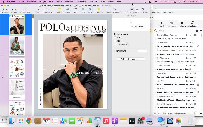The width and height of the screenshot is (203, 127).
Task: Open System Settings with the badge in dock
Action: (140, 121)
